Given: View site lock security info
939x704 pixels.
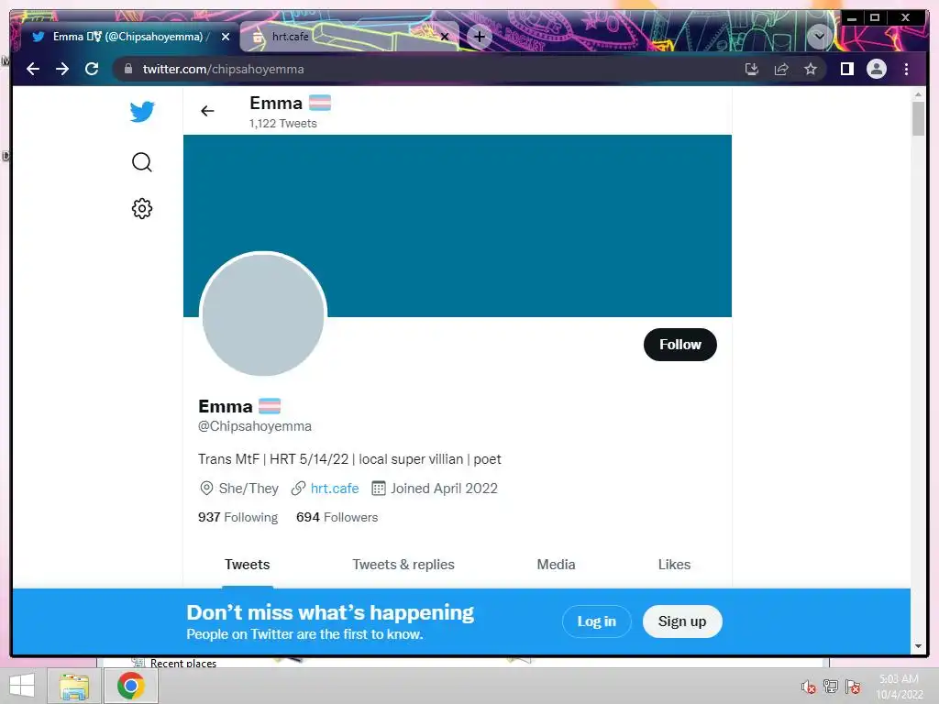Looking at the screenshot, I should (128, 69).
